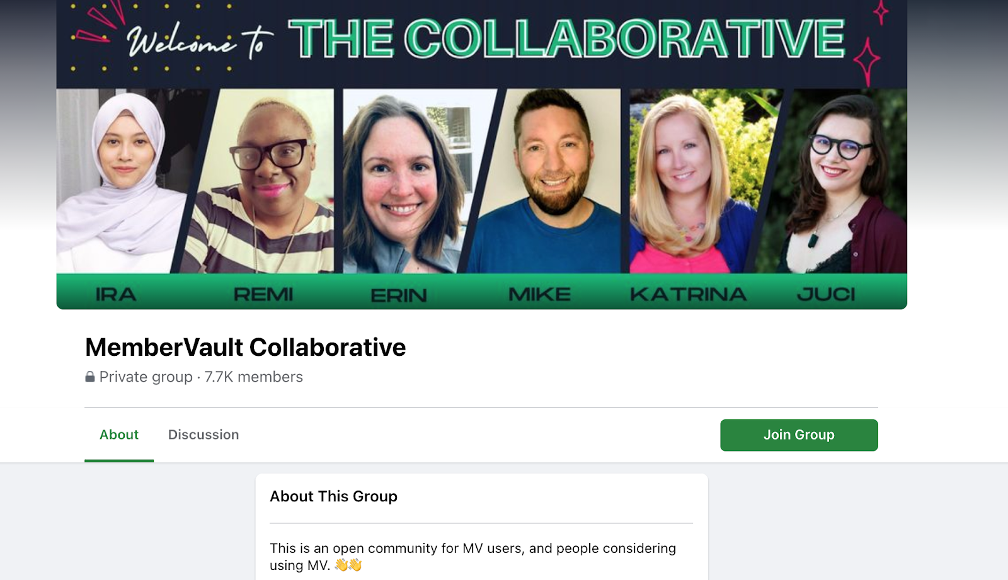Viewport: 1008px width, 580px height.
Task: Click the Join Group button
Action: pyautogui.click(x=799, y=435)
